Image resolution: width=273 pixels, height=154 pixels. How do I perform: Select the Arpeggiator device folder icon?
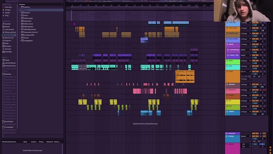point(22,41)
